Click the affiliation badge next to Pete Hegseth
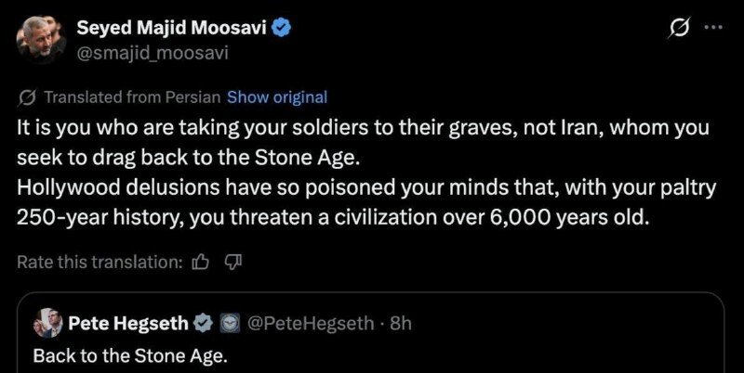The image size is (744, 373). (228, 323)
